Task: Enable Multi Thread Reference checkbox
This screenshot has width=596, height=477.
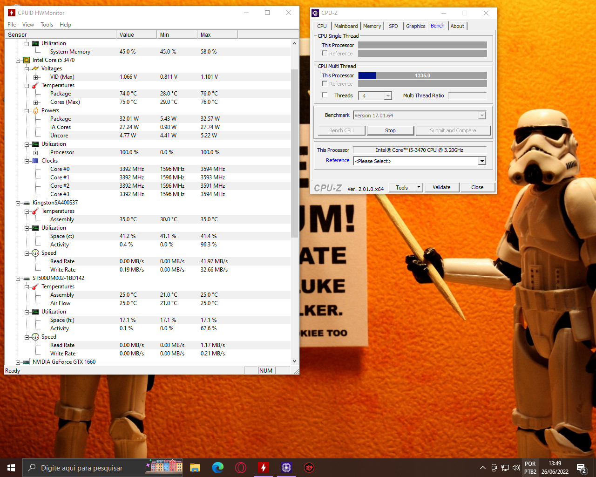Action: [325, 84]
